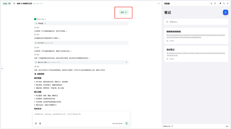Click the blue plus button to add a note
Viewport: 231px width, 129px height.
[225, 12]
